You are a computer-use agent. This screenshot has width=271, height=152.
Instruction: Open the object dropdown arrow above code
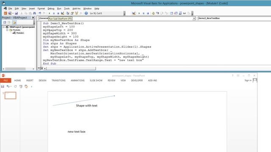pos(194,18)
